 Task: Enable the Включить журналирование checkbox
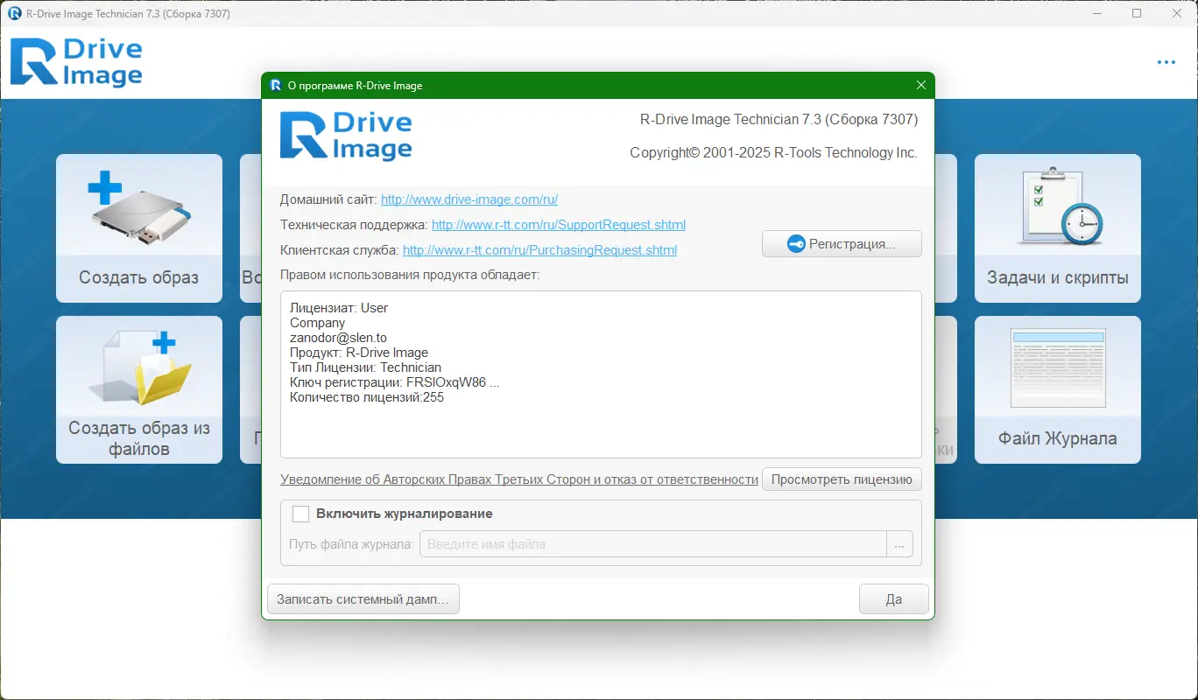tap(300, 514)
